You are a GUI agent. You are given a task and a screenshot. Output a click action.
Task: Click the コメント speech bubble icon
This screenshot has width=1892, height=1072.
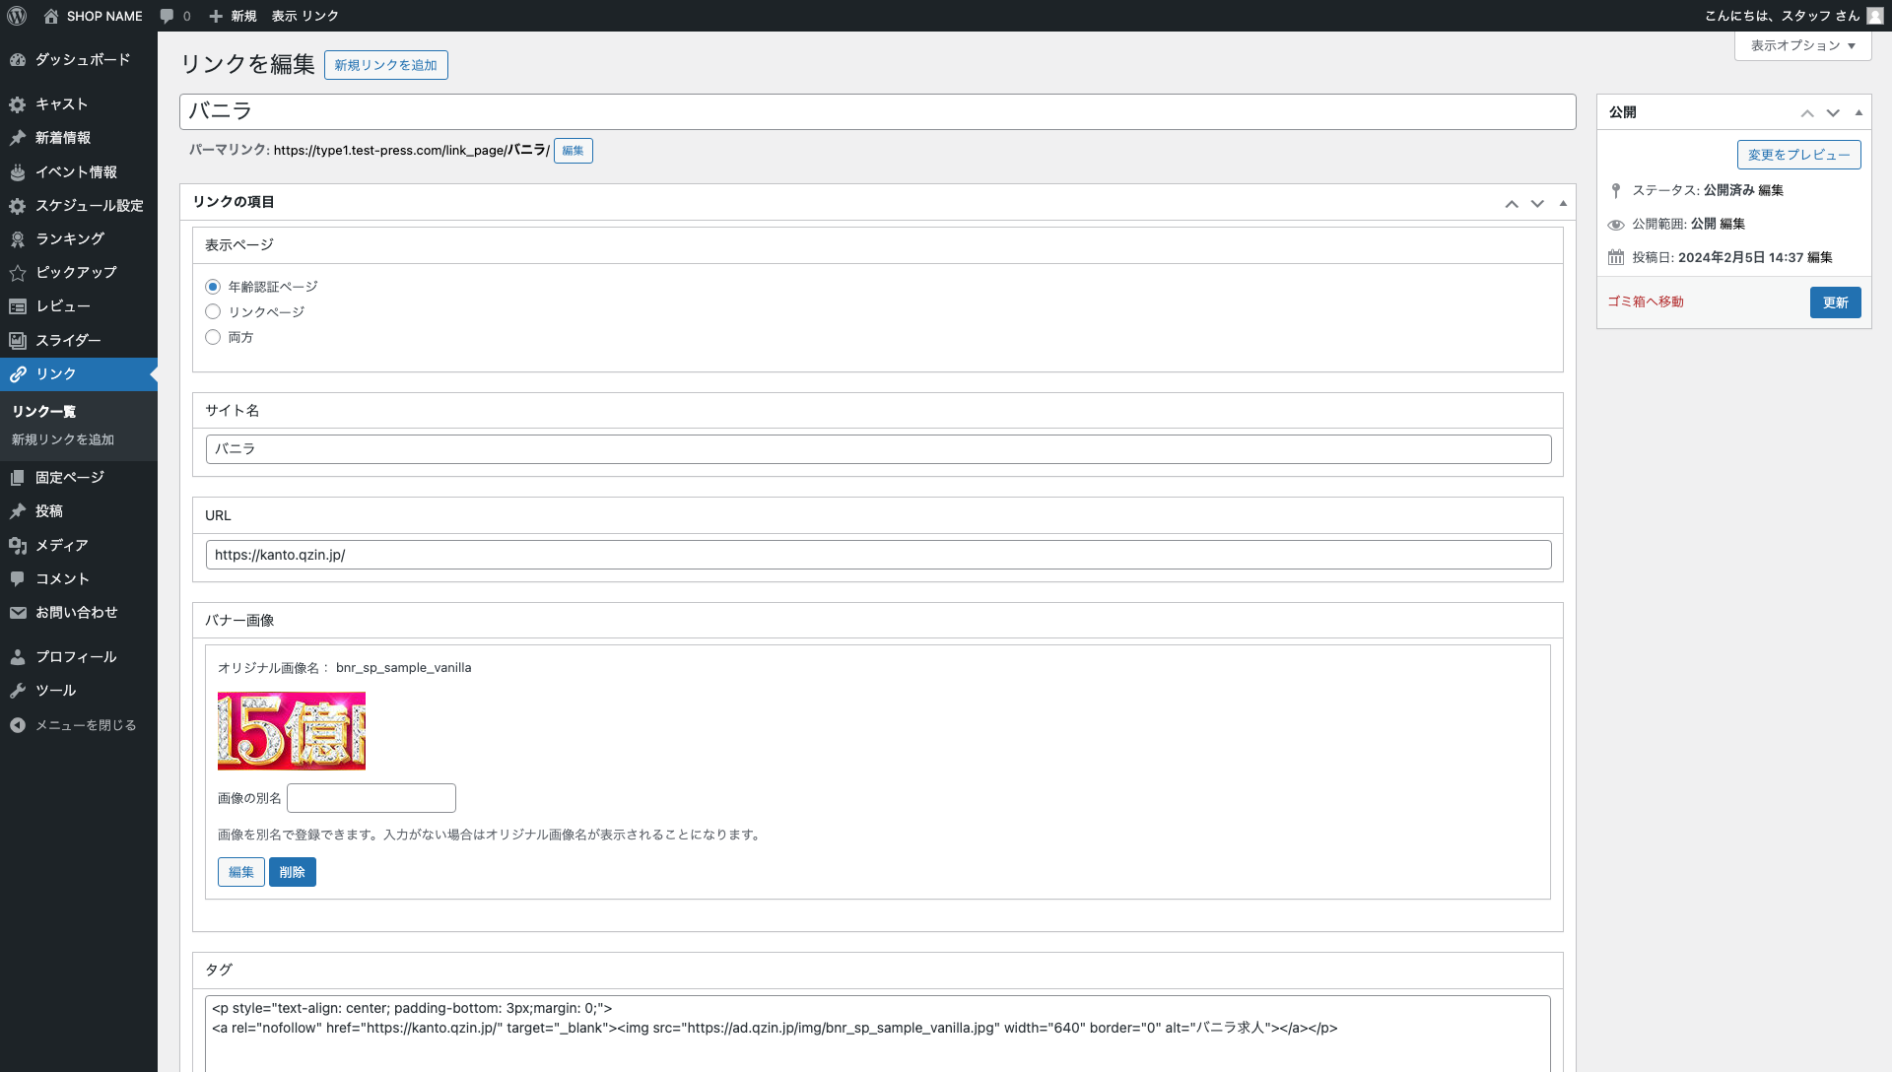point(18,579)
